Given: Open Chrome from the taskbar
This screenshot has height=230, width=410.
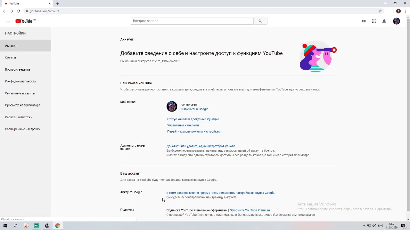Looking at the screenshot, I should tap(57, 226).
